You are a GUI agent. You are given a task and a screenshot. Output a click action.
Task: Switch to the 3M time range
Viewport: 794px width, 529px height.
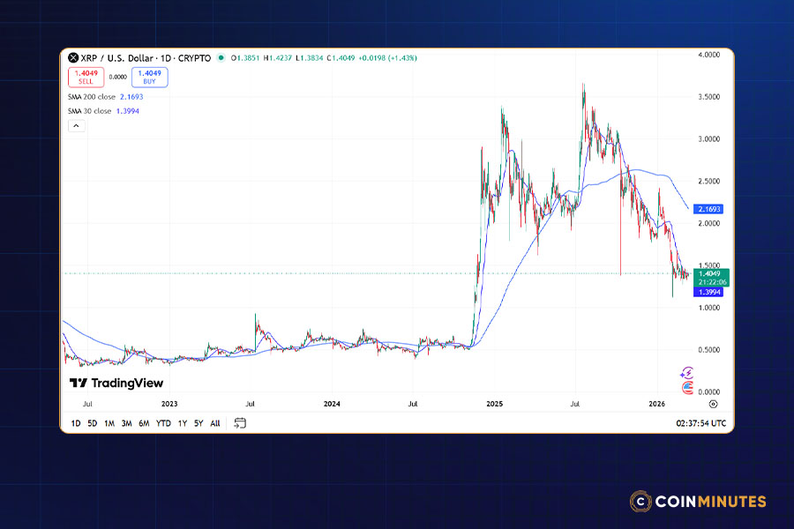tap(127, 423)
